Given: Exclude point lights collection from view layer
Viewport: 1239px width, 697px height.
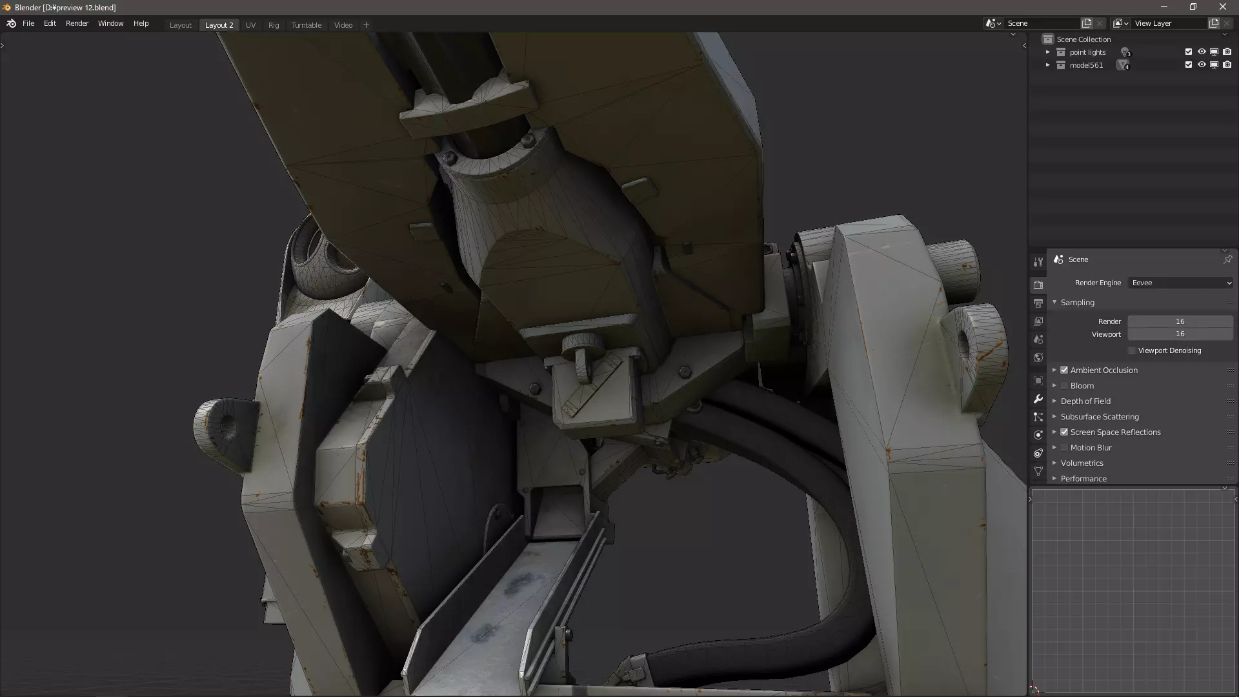Looking at the screenshot, I should coord(1189,52).
